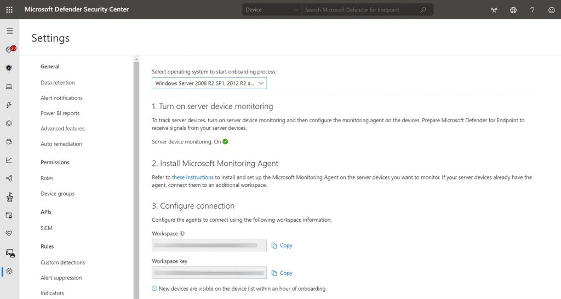
Task: Open the laptop Device inventory icon
Action: coord(9,87)
